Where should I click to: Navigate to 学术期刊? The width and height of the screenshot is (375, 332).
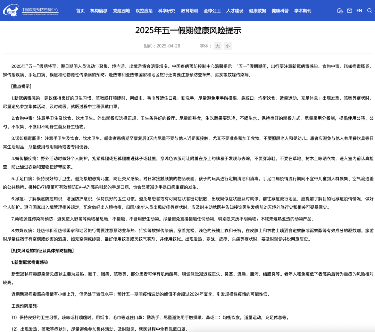coord(303,11)
